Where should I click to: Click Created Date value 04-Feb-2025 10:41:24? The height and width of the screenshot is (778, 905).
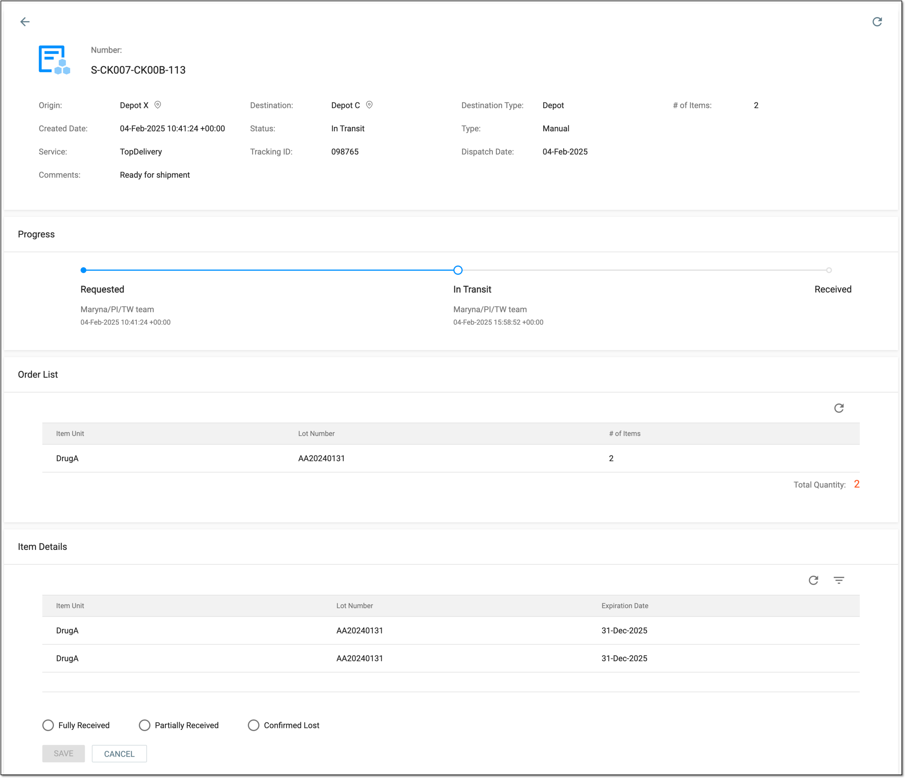172,129
